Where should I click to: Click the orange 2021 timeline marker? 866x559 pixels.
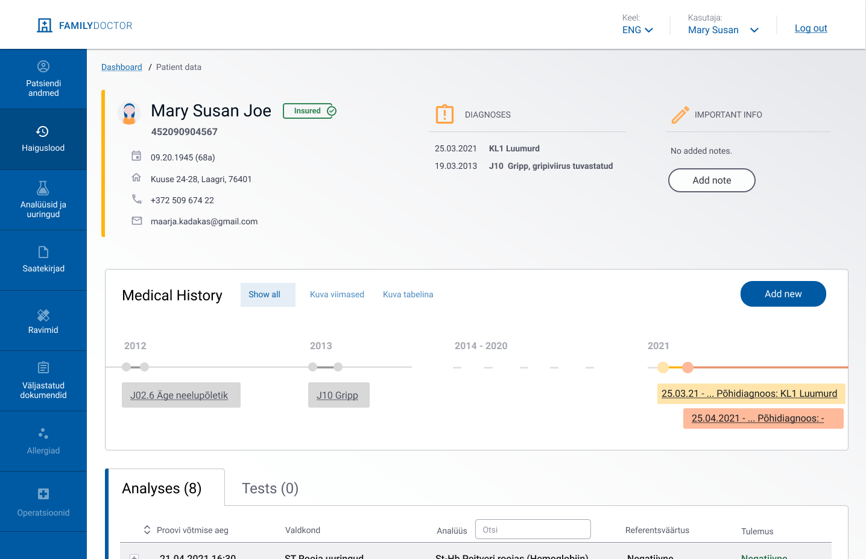[x=687, y=367]
